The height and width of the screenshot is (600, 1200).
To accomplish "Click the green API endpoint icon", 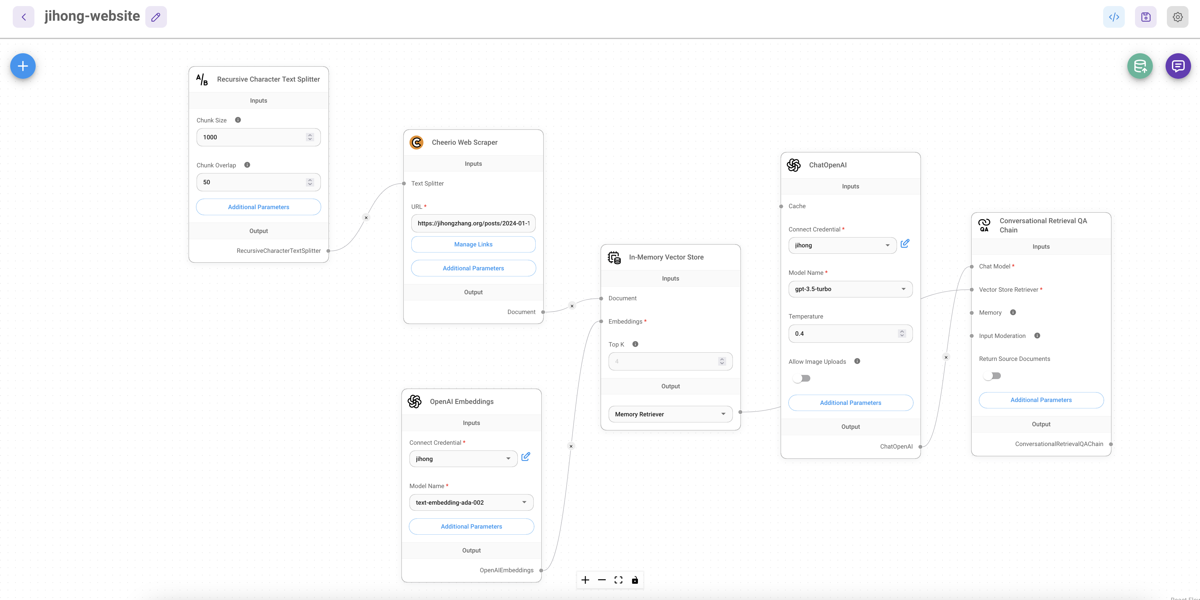I will (x=1140, y=66).
